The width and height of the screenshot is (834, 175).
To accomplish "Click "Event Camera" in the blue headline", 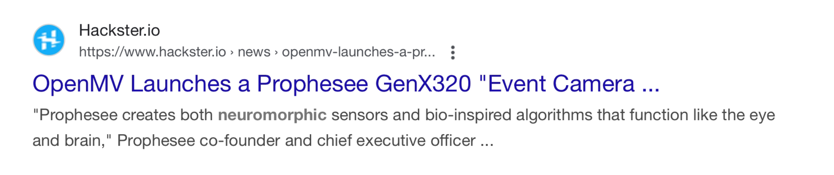I will click(561, 84).
